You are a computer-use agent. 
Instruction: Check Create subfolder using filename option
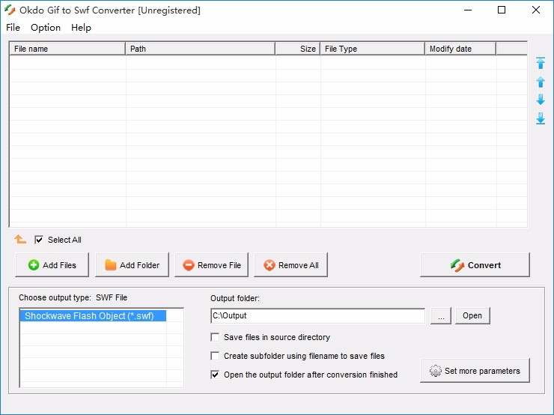[x=215, y=356]
